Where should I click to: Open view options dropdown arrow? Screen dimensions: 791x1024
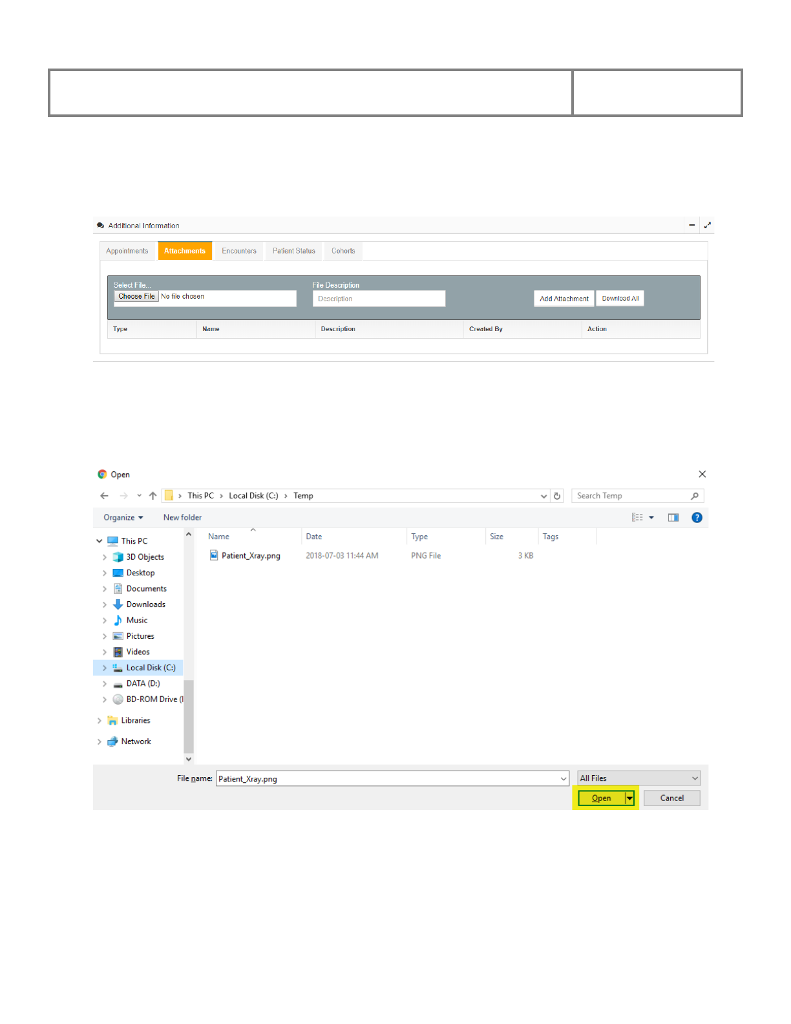click(x=651, y=517)
